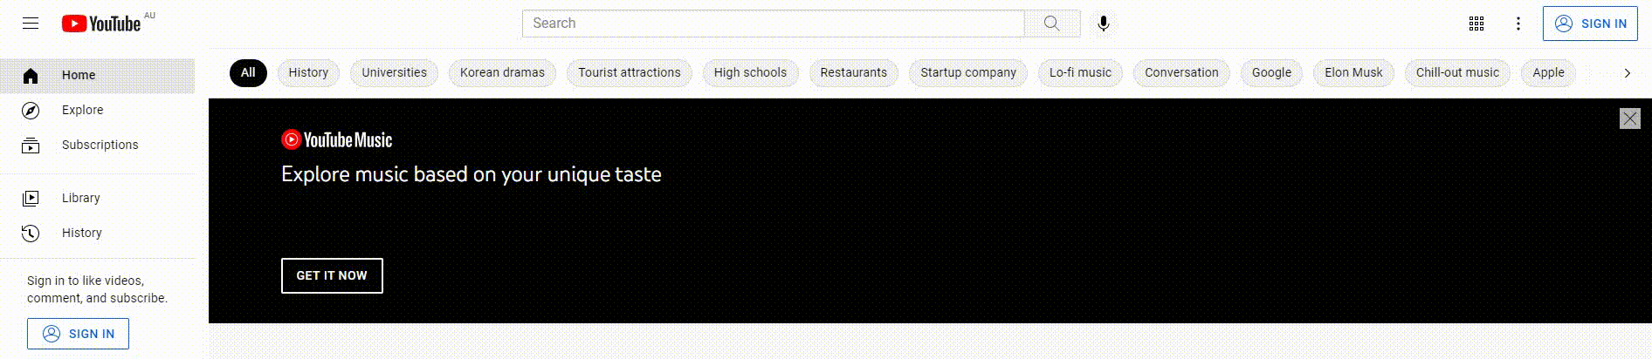Open the three-dot settings menu

1518,24
